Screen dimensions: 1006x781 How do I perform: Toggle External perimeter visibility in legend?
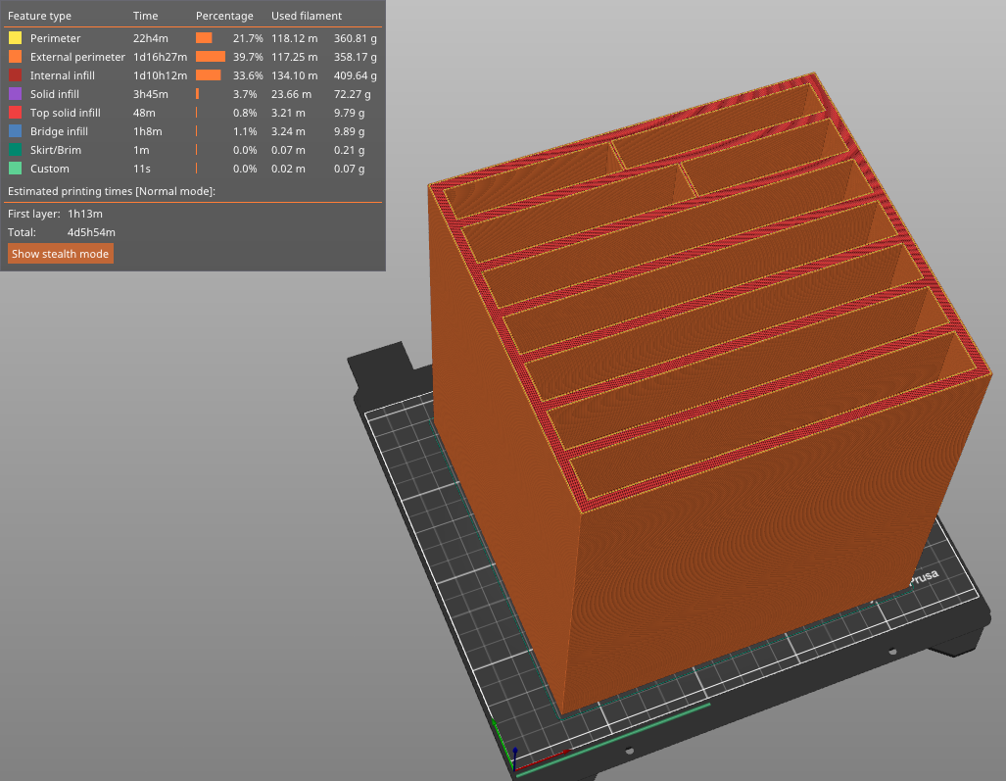pyautogui.click(x=77, y=57)
